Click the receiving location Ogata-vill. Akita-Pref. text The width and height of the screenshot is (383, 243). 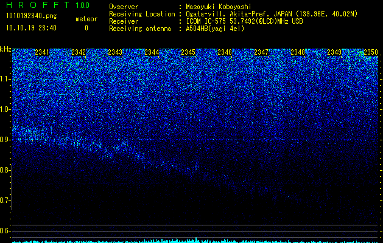tap(272, 14)
